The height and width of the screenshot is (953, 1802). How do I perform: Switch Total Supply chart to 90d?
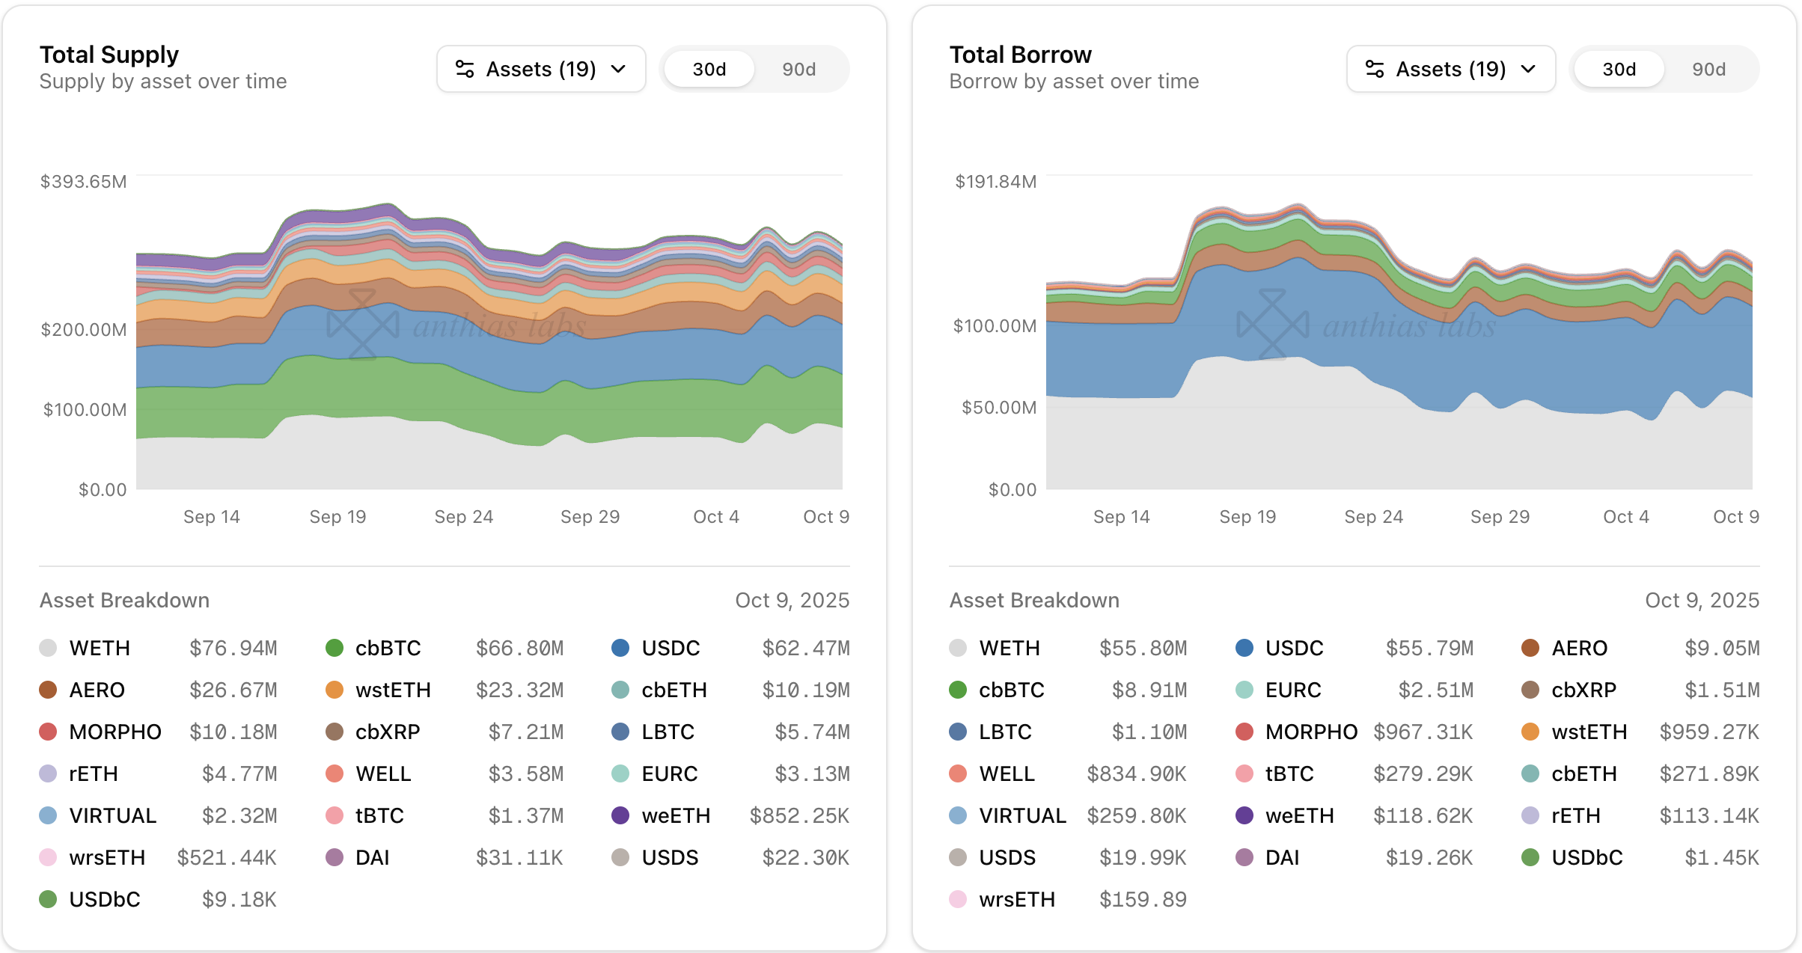[798, 70]
